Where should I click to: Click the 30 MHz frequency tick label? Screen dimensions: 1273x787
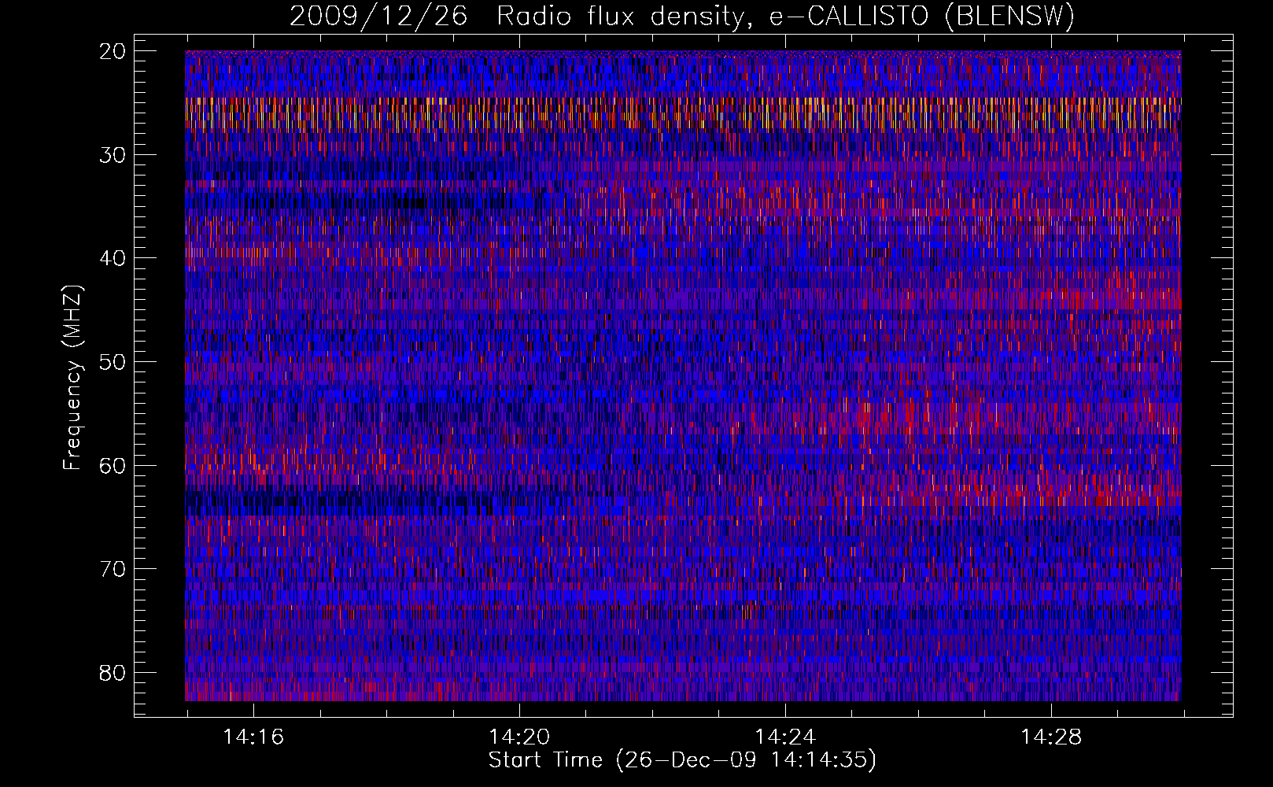click(x=113, y=155)
